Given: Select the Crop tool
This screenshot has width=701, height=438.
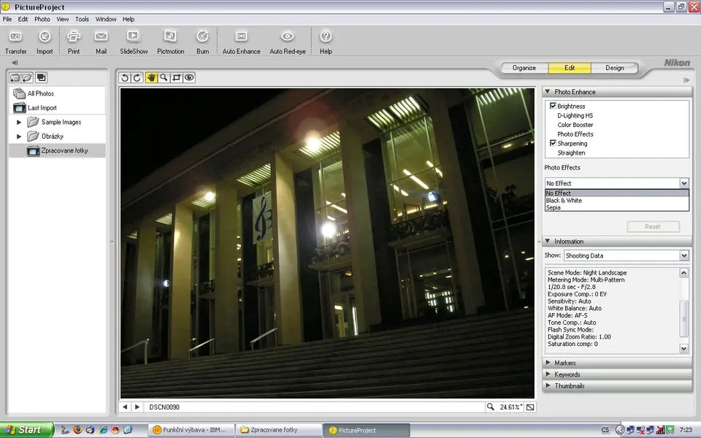Looking at the screenshot, I should (x=177, y=77).
